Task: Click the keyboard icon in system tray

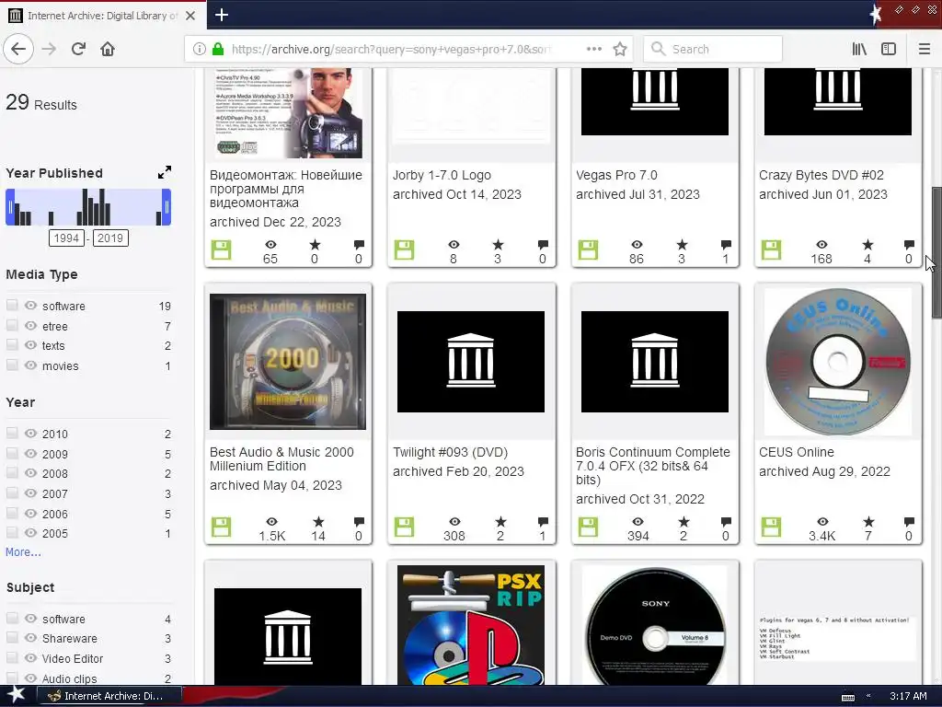Action: [848, 697]
